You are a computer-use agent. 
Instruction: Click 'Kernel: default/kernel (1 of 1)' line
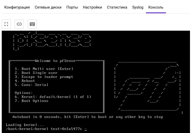(x=53, y=97)
